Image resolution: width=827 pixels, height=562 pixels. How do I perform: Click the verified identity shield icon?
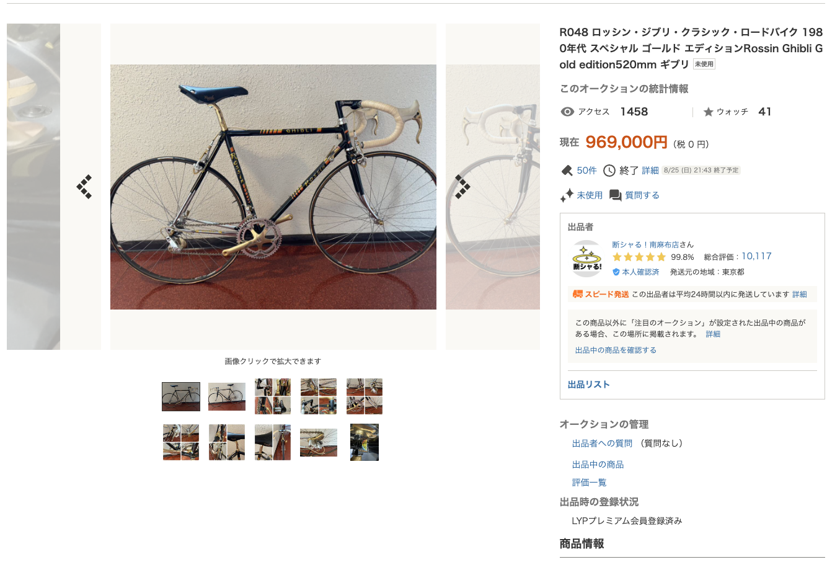point(616,272)
